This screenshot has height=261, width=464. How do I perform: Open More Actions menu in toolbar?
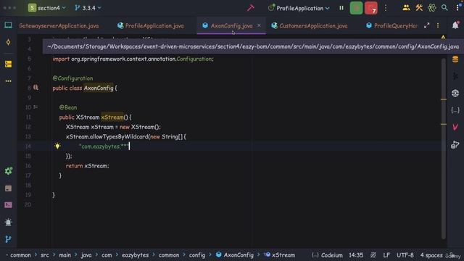tap(385, 8)
